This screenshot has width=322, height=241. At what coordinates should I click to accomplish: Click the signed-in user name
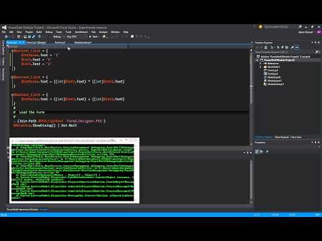[x=305, y=32]
